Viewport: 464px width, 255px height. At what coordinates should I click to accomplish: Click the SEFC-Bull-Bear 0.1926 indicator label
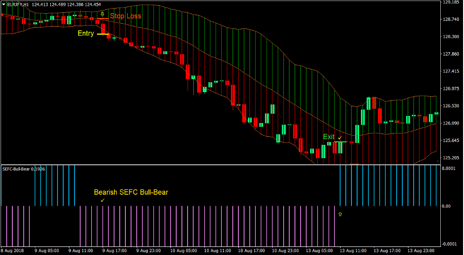point(24,169)
